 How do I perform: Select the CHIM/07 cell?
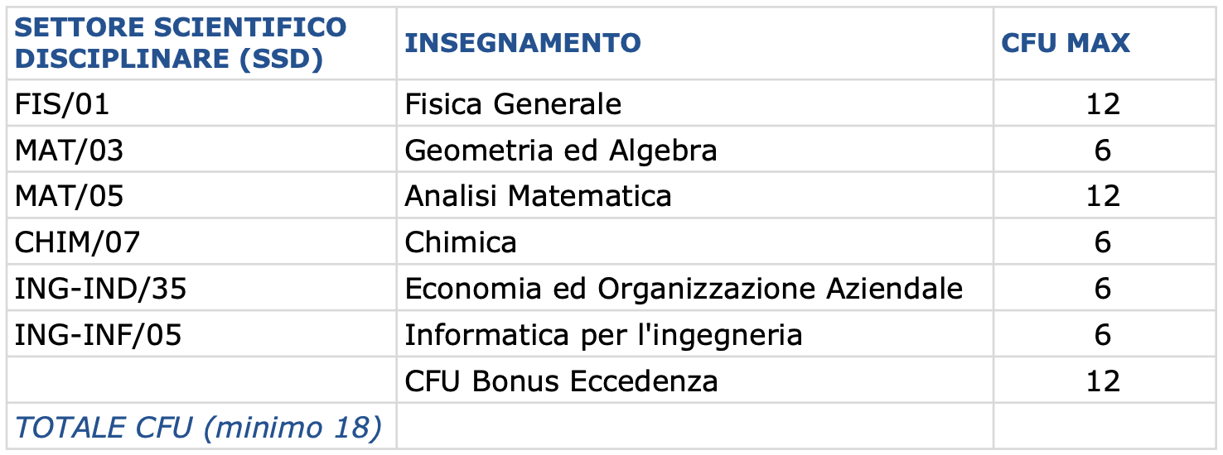tap(201, 242)
